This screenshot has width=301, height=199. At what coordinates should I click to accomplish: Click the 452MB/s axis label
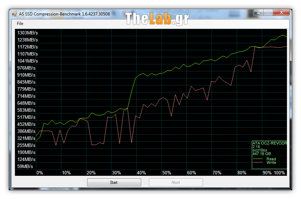tap(26, 124)
